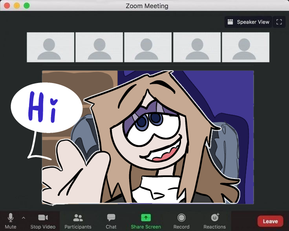
Task: Select the first participant thumbnail
Action: 50,47
